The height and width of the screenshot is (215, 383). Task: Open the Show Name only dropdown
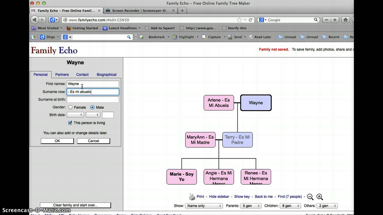(x=204, y=206)
